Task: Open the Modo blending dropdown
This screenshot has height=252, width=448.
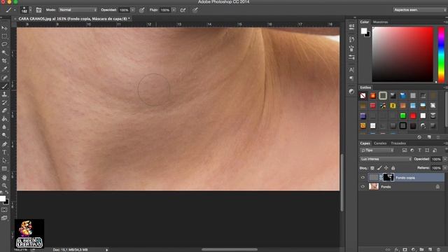Action: pos(78,10)
